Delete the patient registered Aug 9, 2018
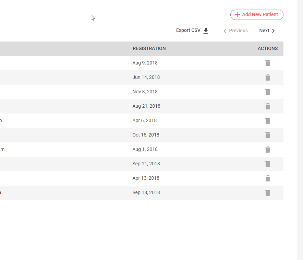 click(x=268, y=63)
